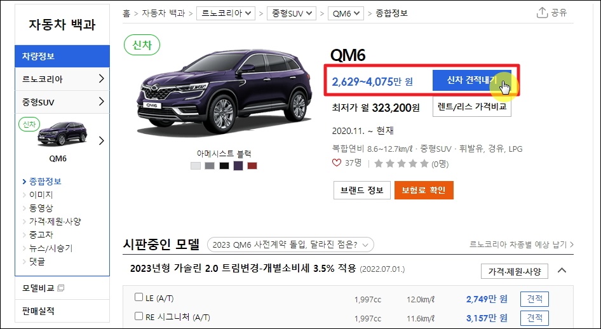Click the QM6 thumbnail in sidebar
Viewport: 601px width, 329px height.
pos(62,134)
